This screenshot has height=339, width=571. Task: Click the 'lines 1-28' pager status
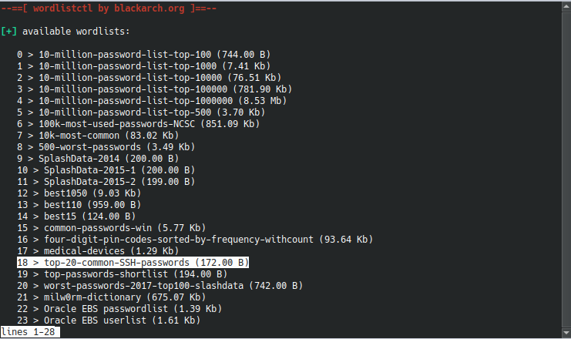[29, 332]
